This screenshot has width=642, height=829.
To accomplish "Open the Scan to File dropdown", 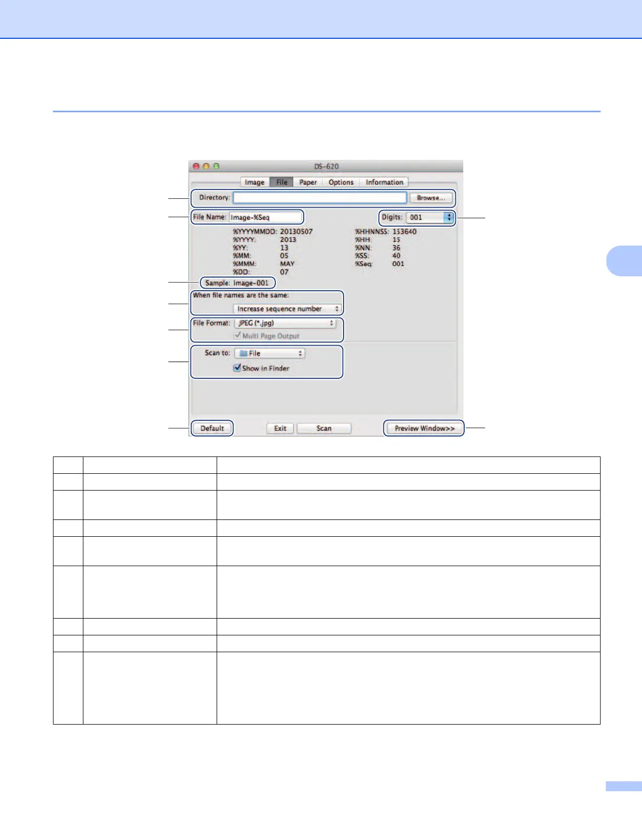I will pyautogui.click(x=270, y=354).
